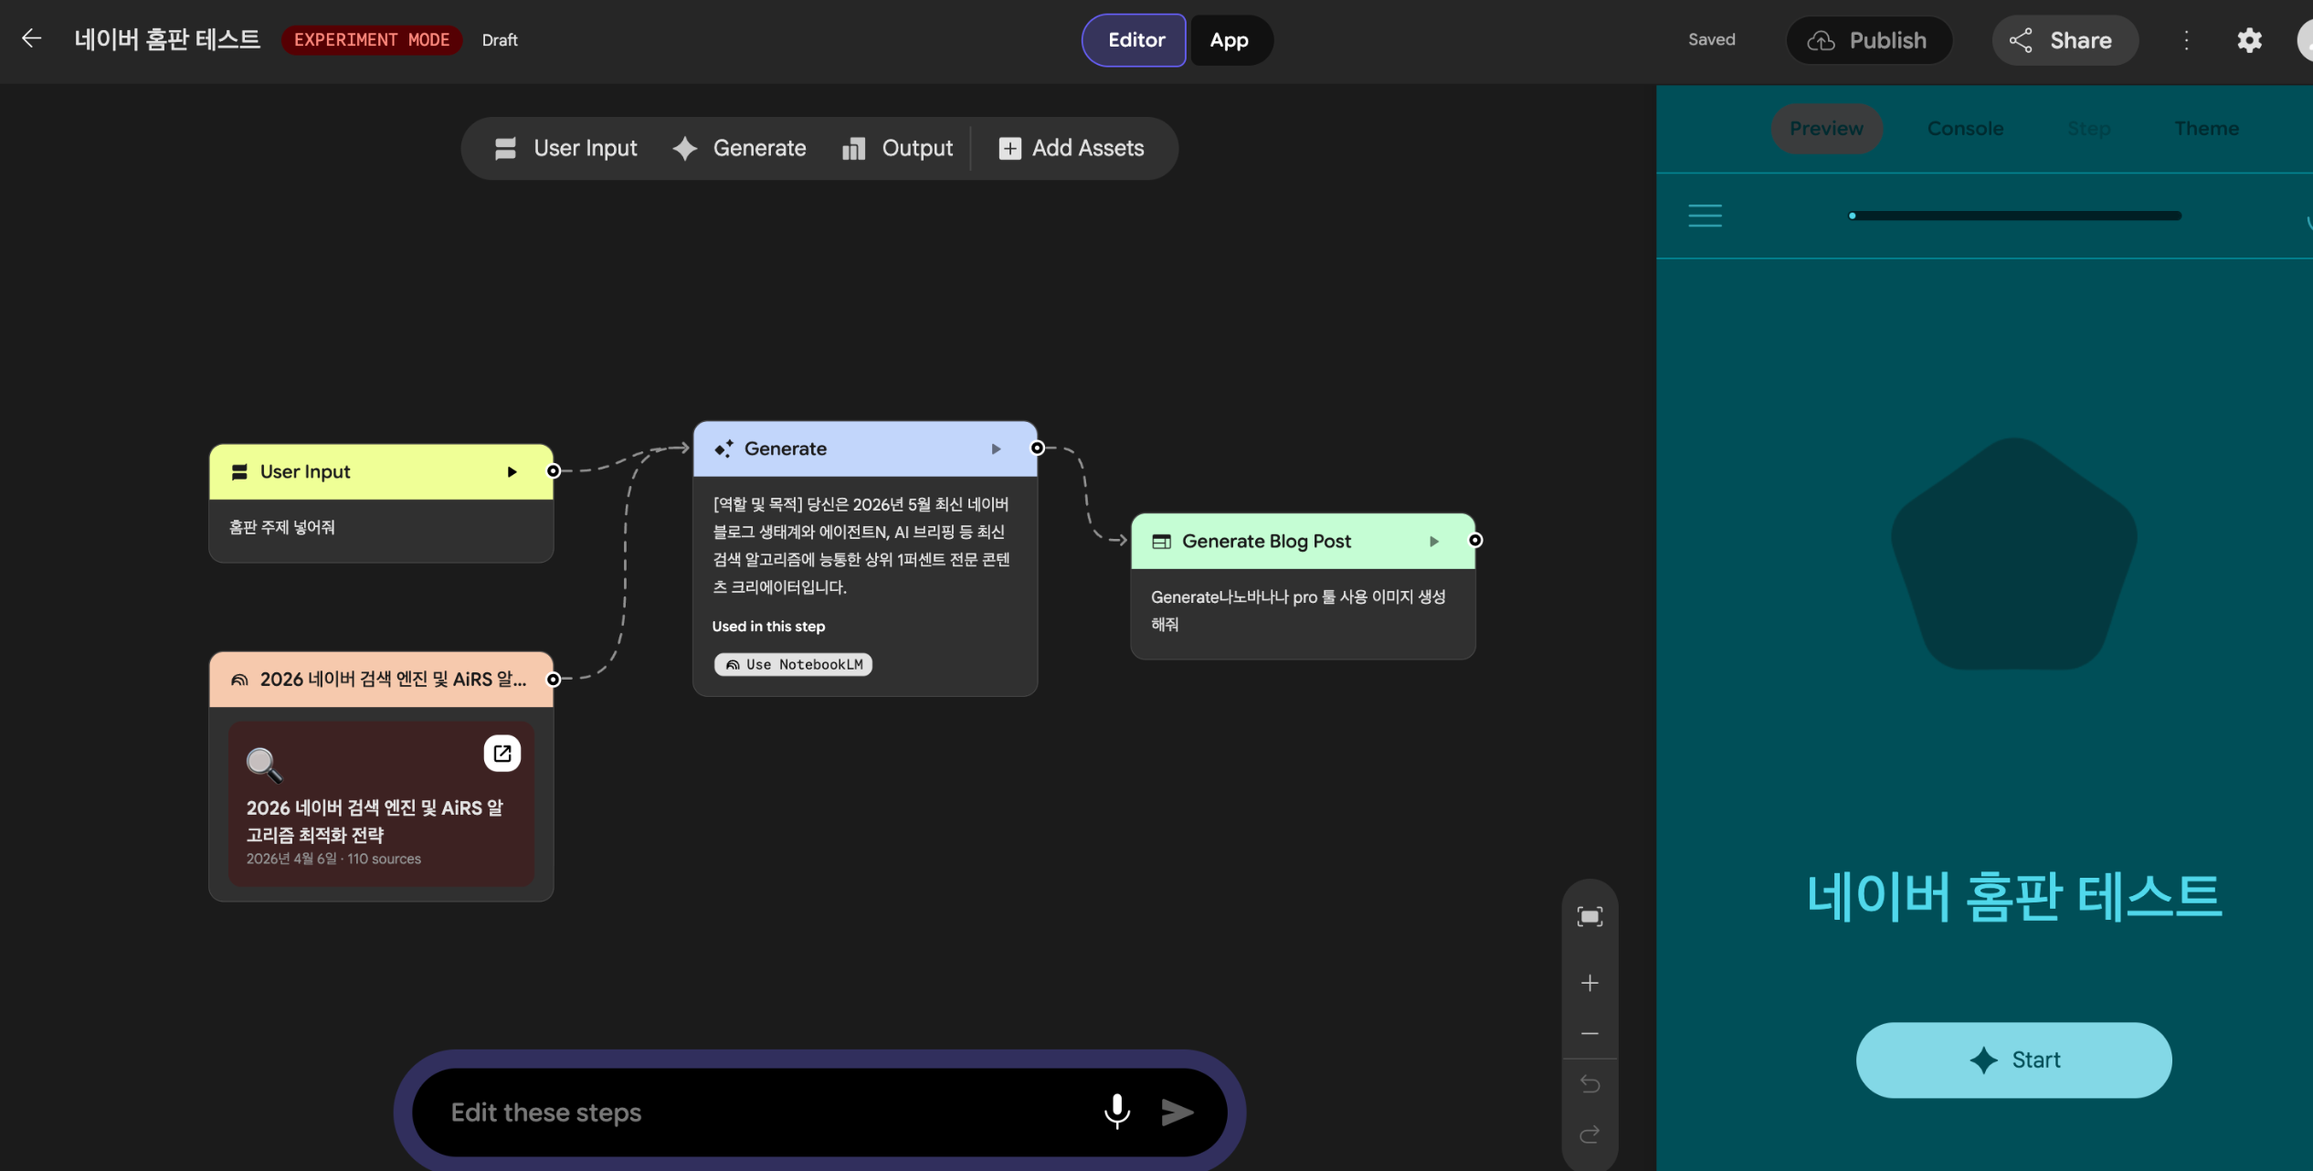Run the User Input node play arrow
This screenshot has height=1171, width=2313.
512,472
